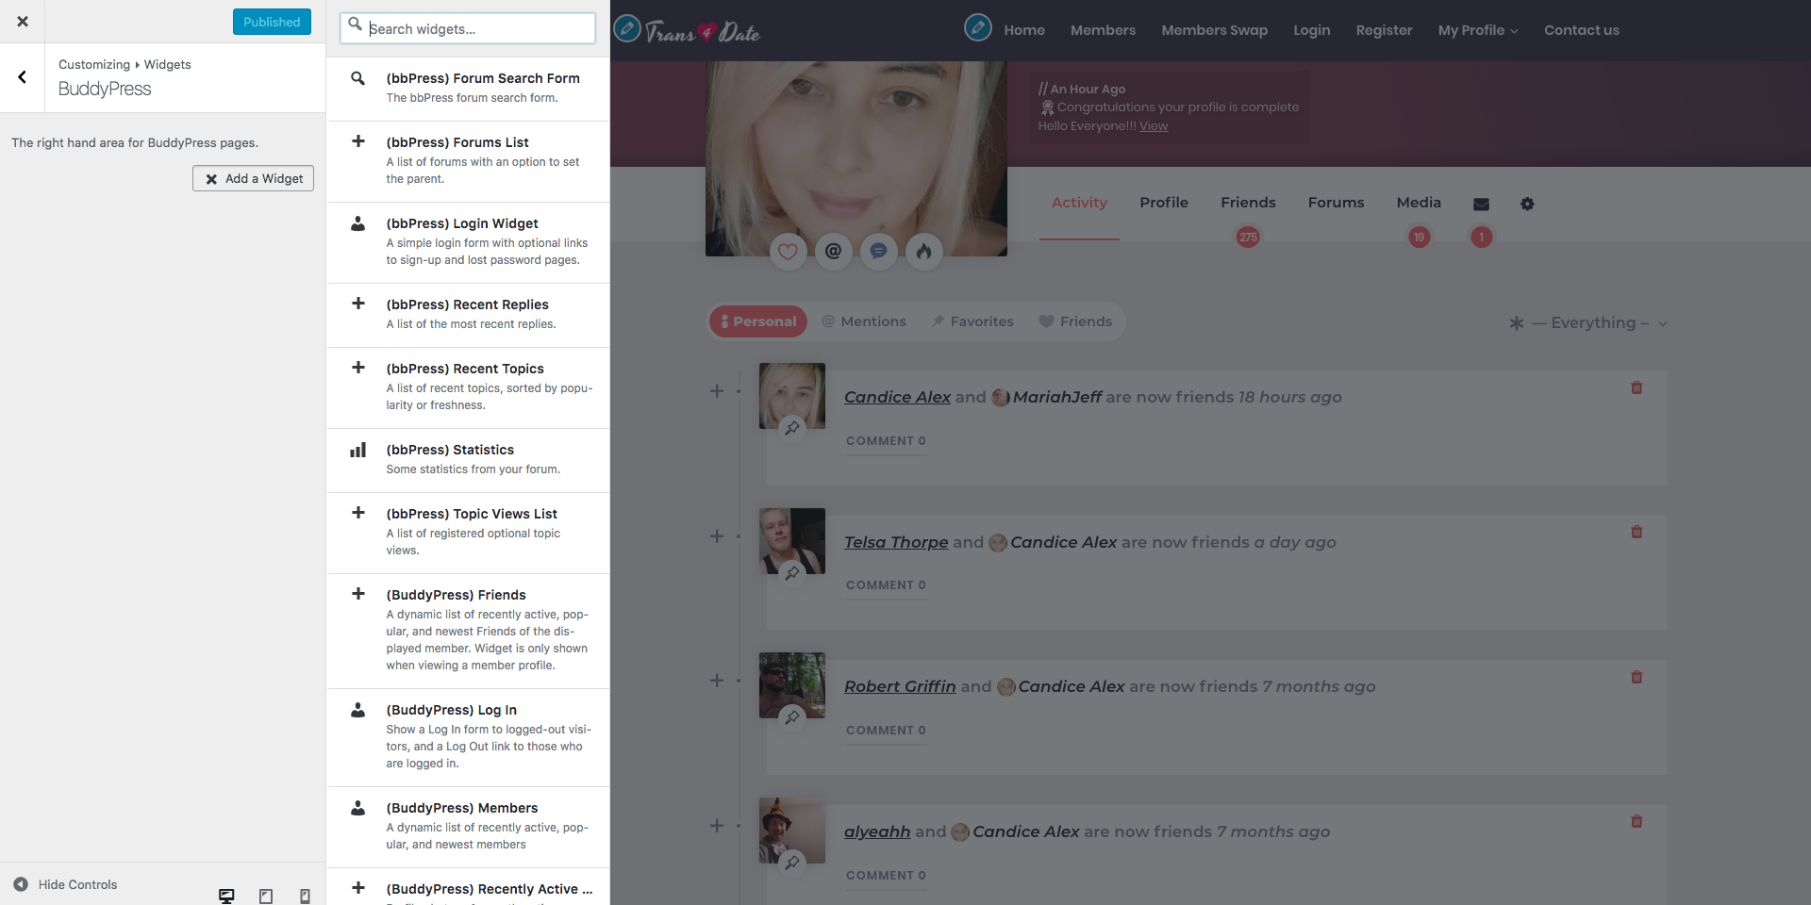
Task: Open the Login menu item
Action: 1311,30
